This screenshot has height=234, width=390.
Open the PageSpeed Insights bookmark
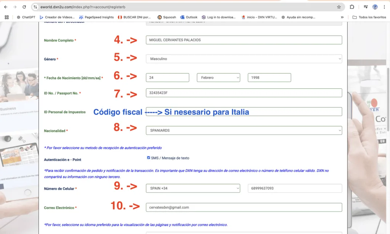pos(96,17)
